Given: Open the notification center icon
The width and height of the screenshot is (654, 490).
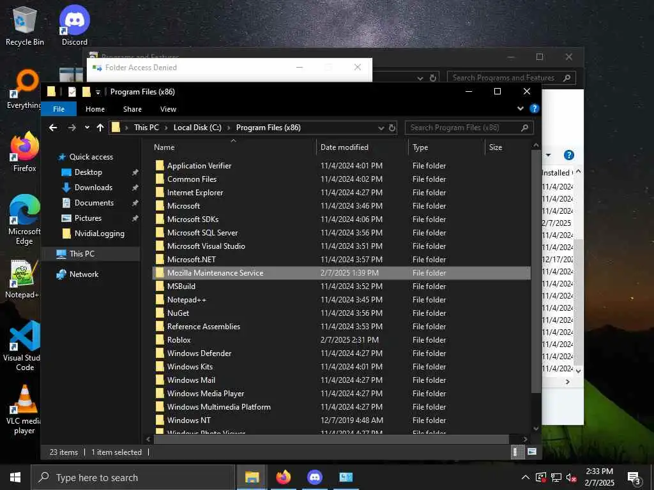Looking at the screenshot, I should (634, 477).
